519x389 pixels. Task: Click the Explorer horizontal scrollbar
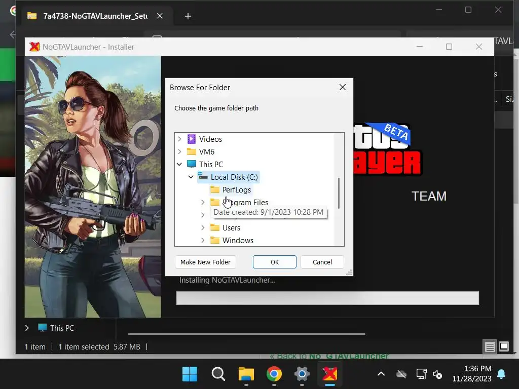pyautogui.click(x=247, y=334)
